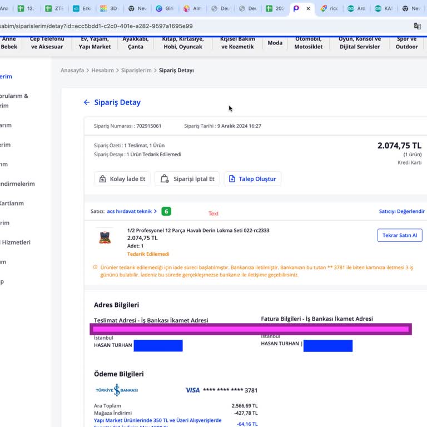Switch to the 3D browser tab
Screen dimensions: 427x427
click(109, 8)
